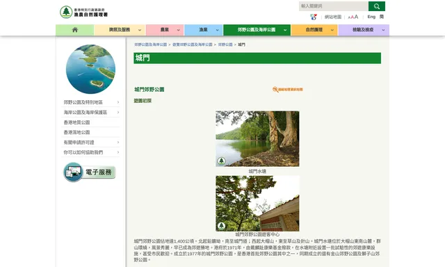Expand the arrow beside 牌照及服務

point(140,30)
